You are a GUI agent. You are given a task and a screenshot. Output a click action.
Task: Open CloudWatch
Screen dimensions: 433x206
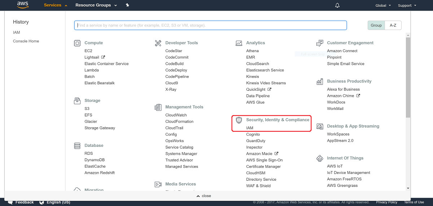click(176, 115)
